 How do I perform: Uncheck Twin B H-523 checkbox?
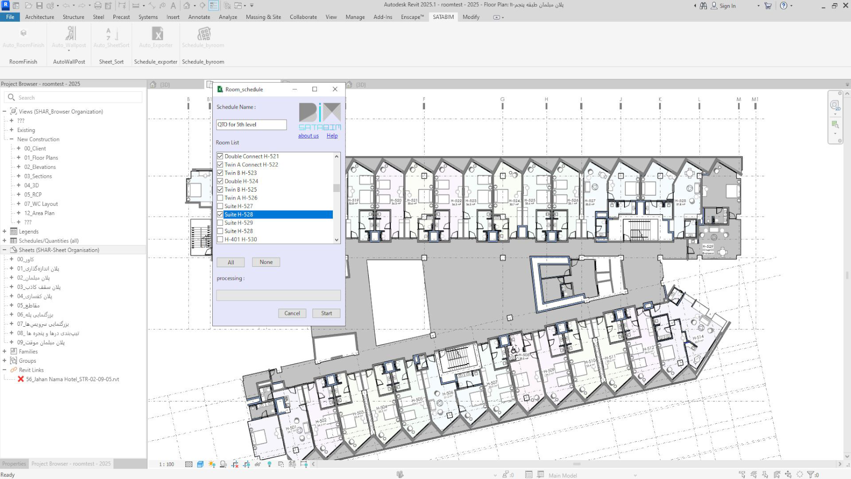[220, 173]
